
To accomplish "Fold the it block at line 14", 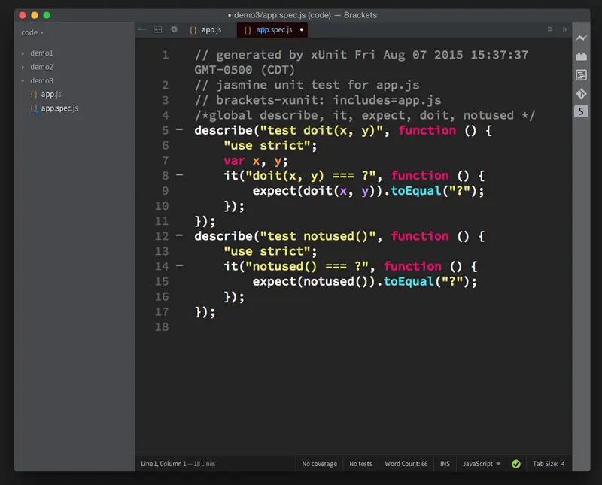I will click(x=179, y=265).
